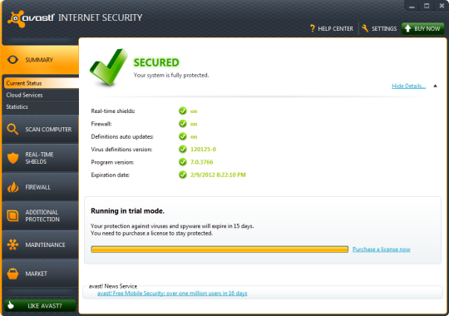Click the green Buy Now button
The image size is (449, 316).
coord(423,28)
